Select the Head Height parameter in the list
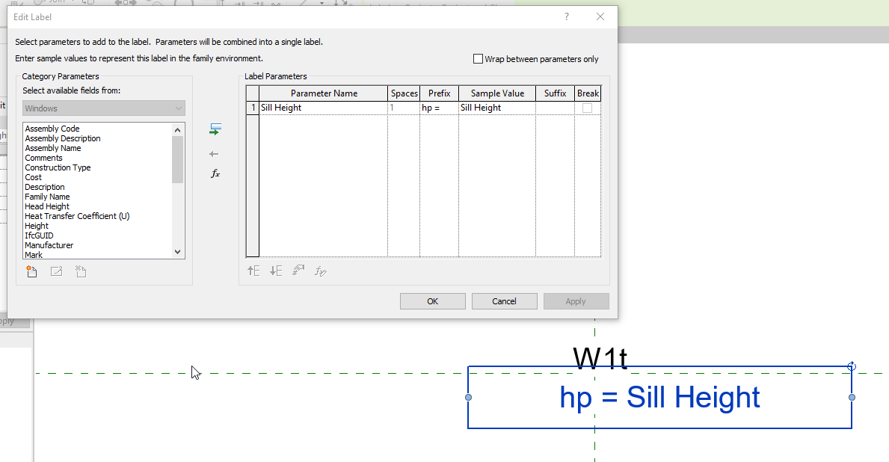The image size is (889, 462). pyautogui.click(x=47, y=206)
